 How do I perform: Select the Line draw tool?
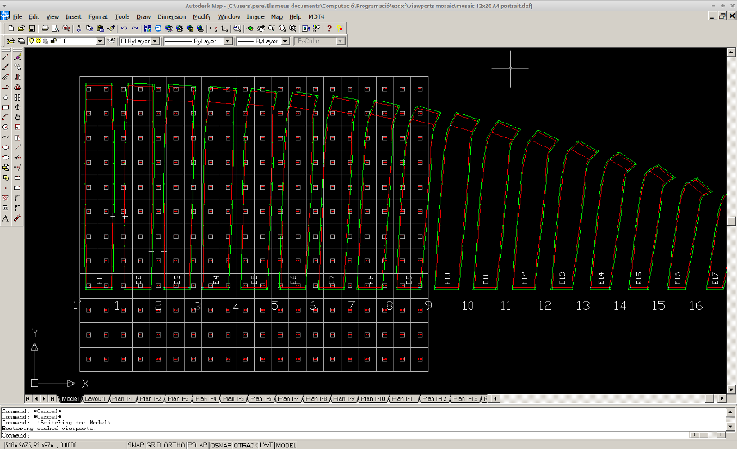(6, 56)
